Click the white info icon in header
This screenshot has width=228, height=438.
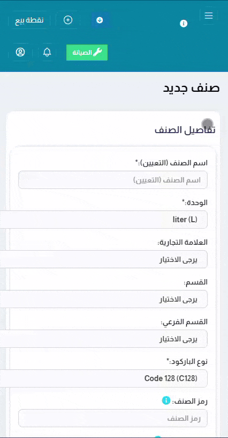tap(184, 24)
